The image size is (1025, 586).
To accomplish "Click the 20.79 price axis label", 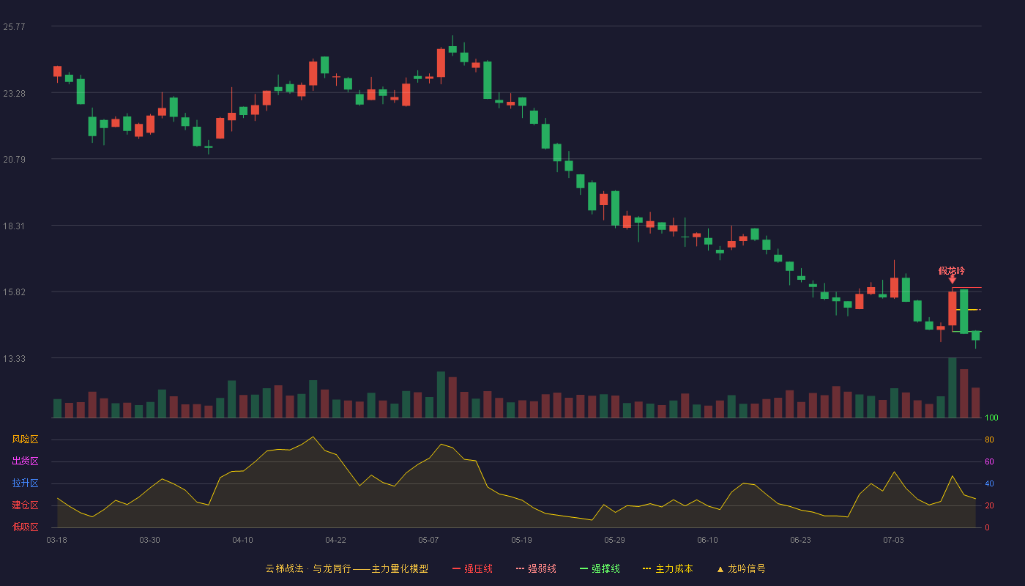I will [14, 160].
